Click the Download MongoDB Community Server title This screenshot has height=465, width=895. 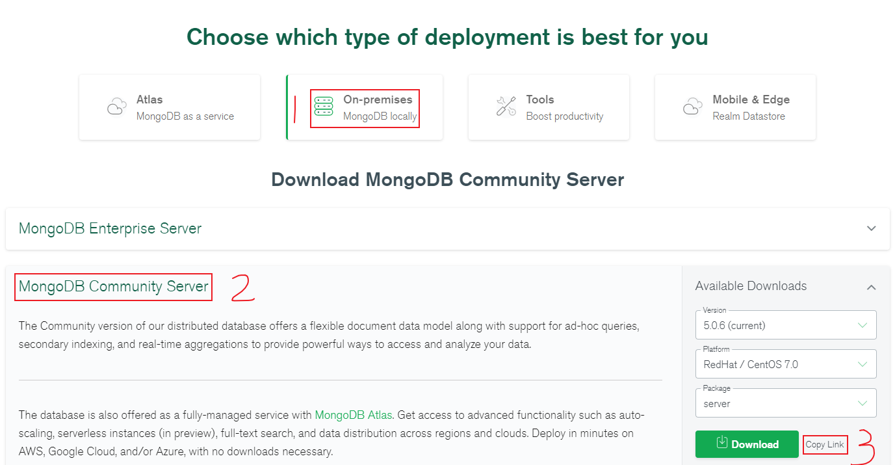[448, 180]
